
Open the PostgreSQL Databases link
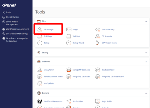[81, 76]
